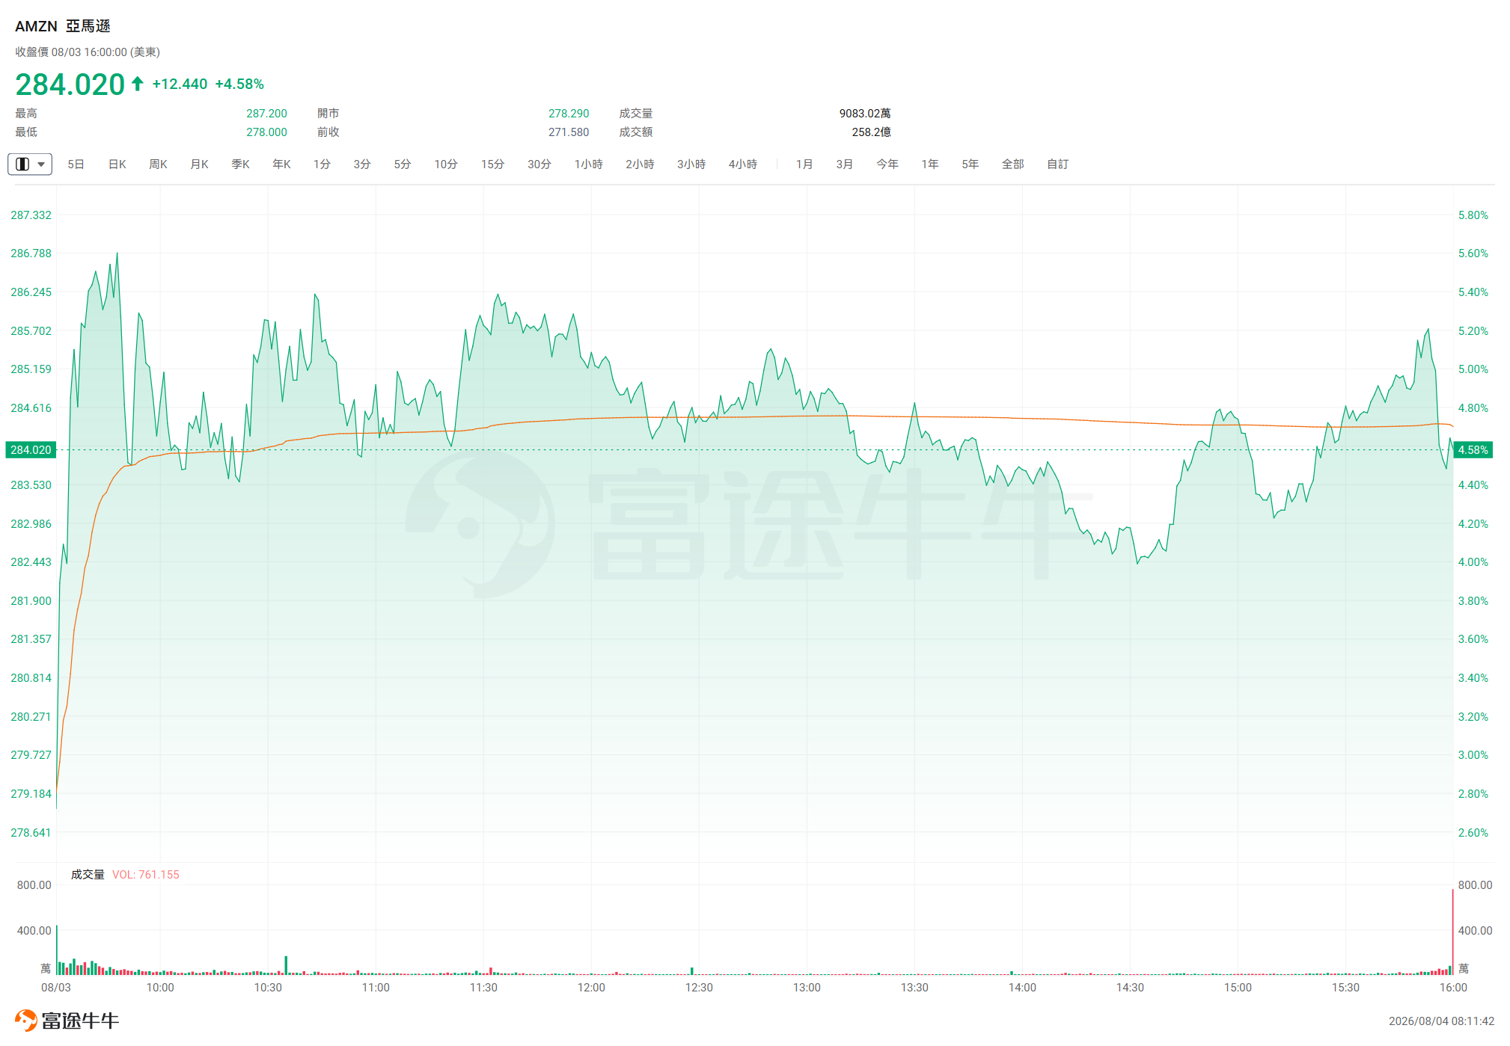Click the +12.440 price change value
Screen dimensions: 1510x1046
[x=180, y=84]
